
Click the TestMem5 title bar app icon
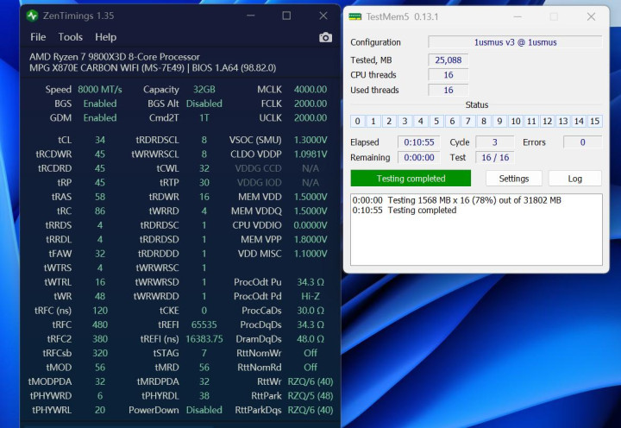tap(354, 16)
